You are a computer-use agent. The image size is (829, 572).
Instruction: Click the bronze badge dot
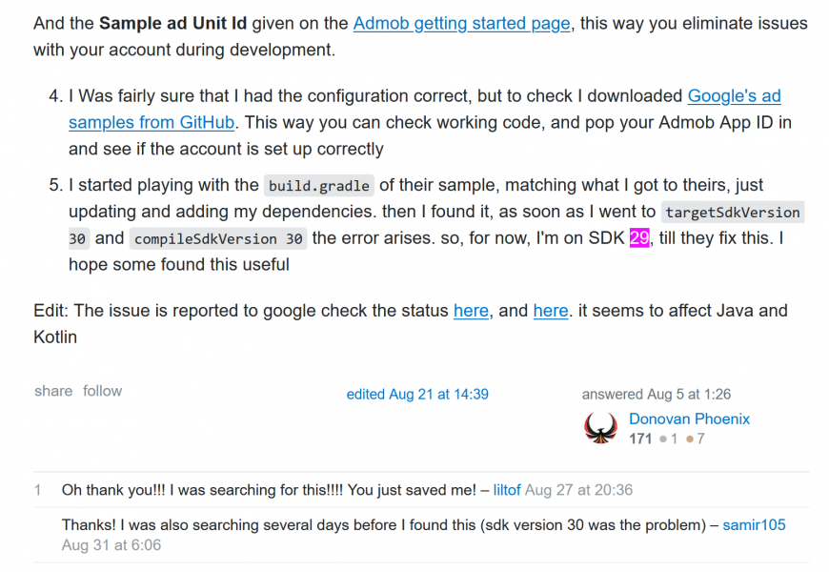coord(691,439)
